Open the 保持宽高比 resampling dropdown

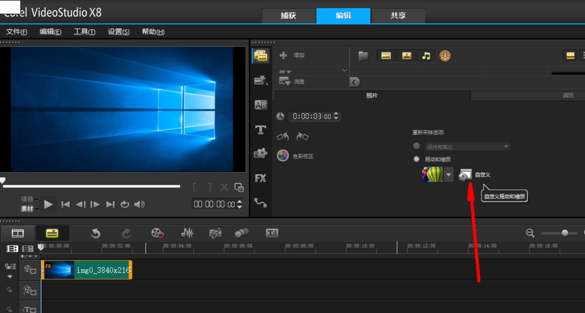click(x=468, y=147)
